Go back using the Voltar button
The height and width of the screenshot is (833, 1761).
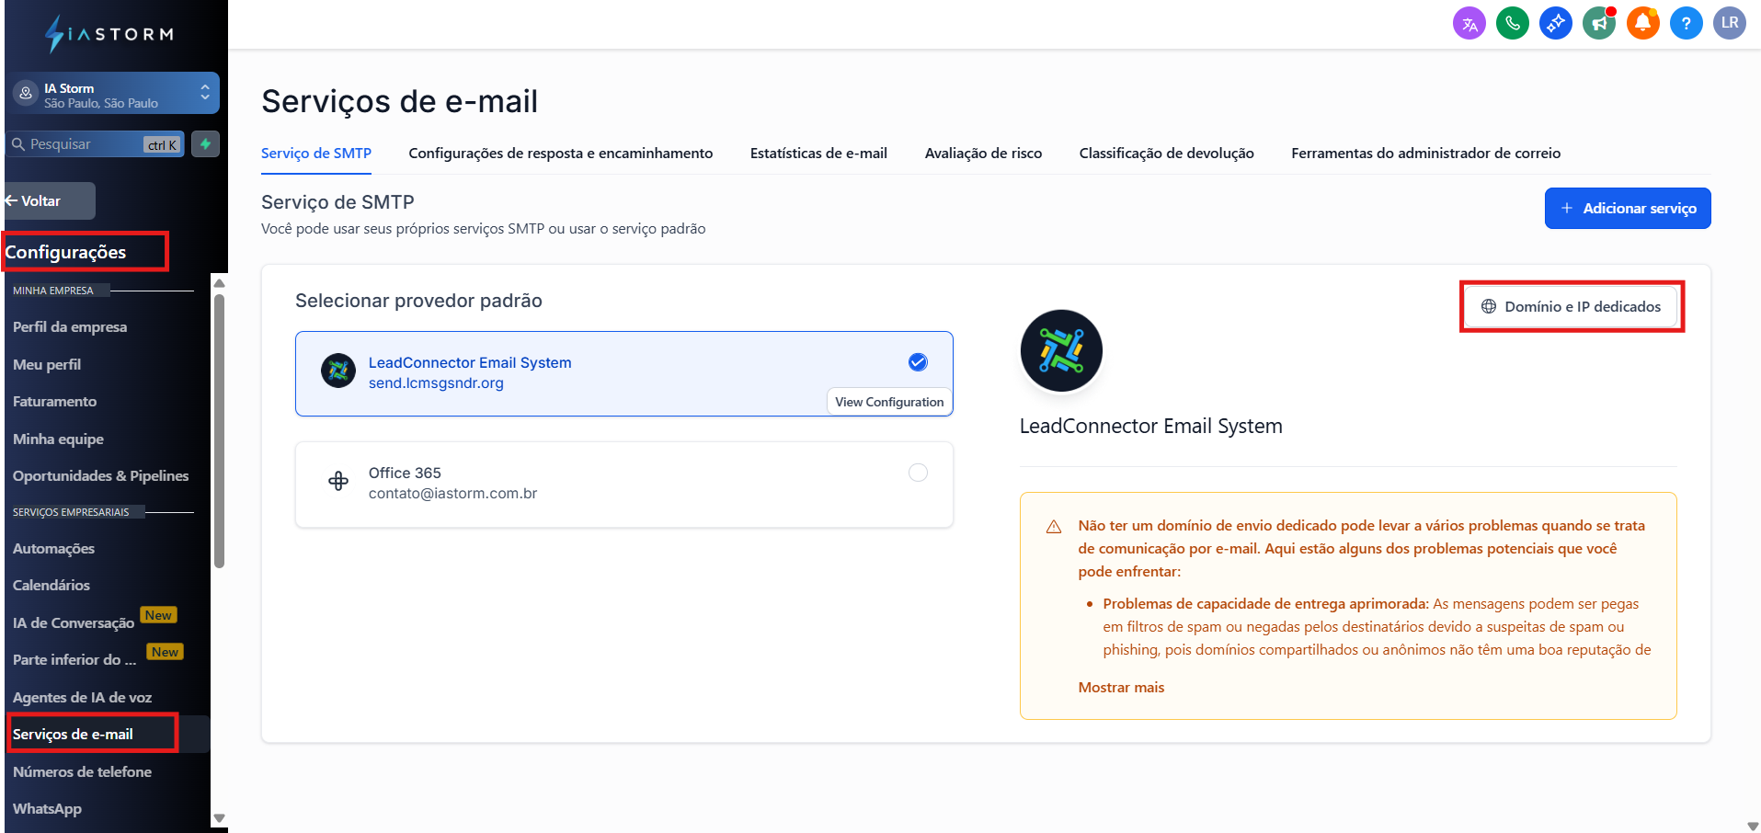[49, 201]
